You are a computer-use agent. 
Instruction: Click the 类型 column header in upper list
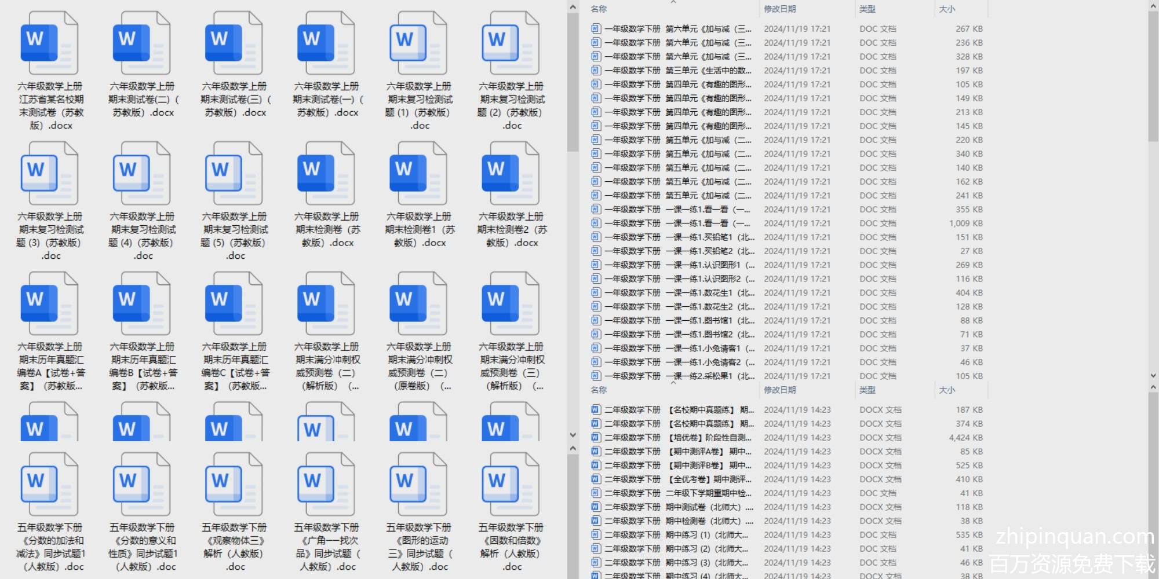(x=867, y=9)
